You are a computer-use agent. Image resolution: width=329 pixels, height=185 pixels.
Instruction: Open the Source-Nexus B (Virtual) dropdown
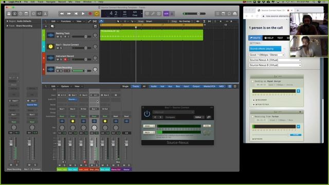coord(275,65)
